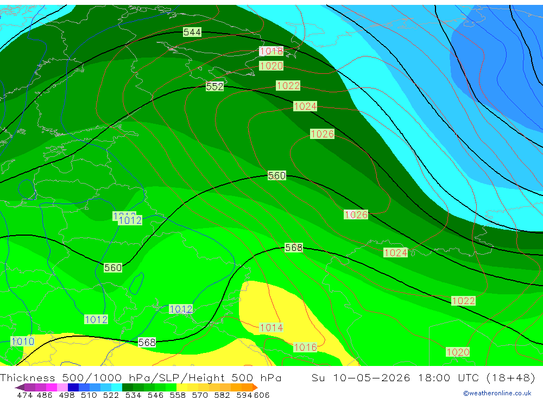Pick the bright magenta legend swatch
The width and height of the screenshot is (543, 398).
pyautogui.click(x=52, y=387)
